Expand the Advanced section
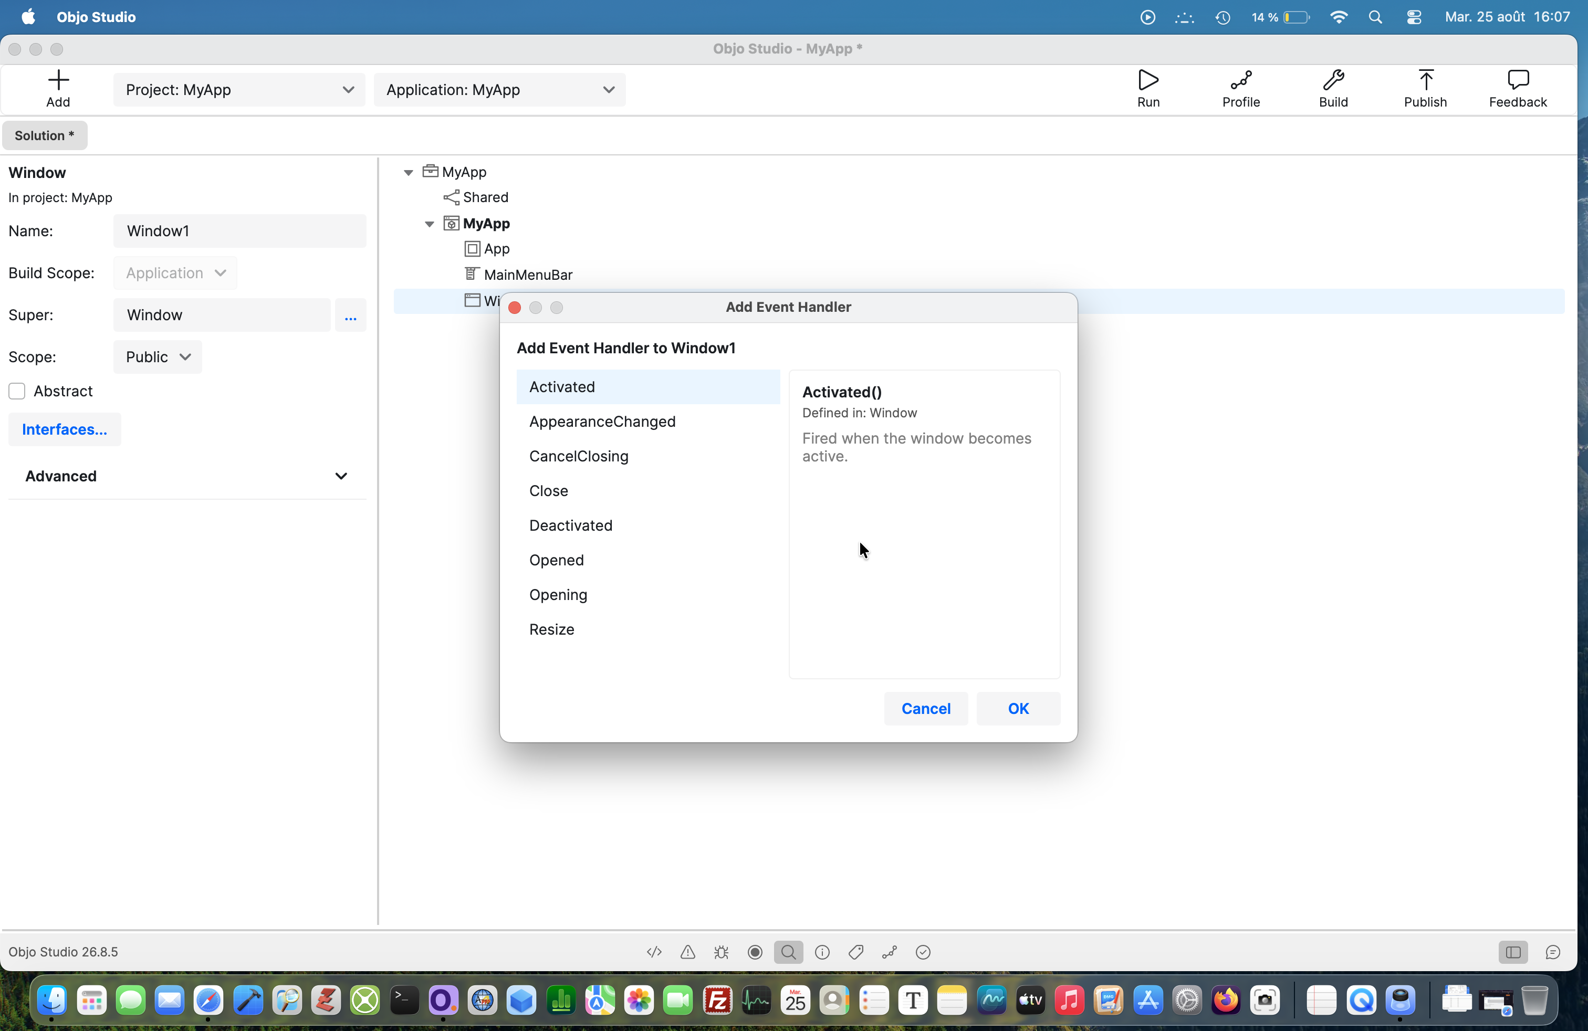 pyautogui.click(x=187, y=476)
